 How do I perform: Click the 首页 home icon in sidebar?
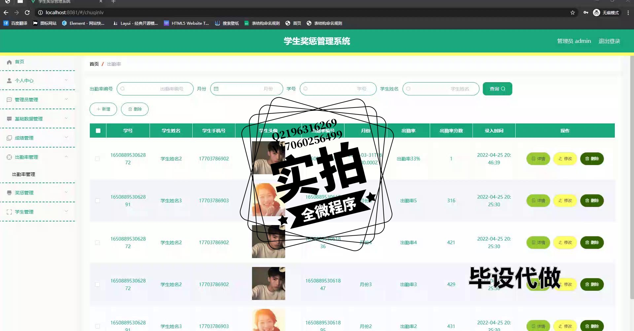(9, 62)
